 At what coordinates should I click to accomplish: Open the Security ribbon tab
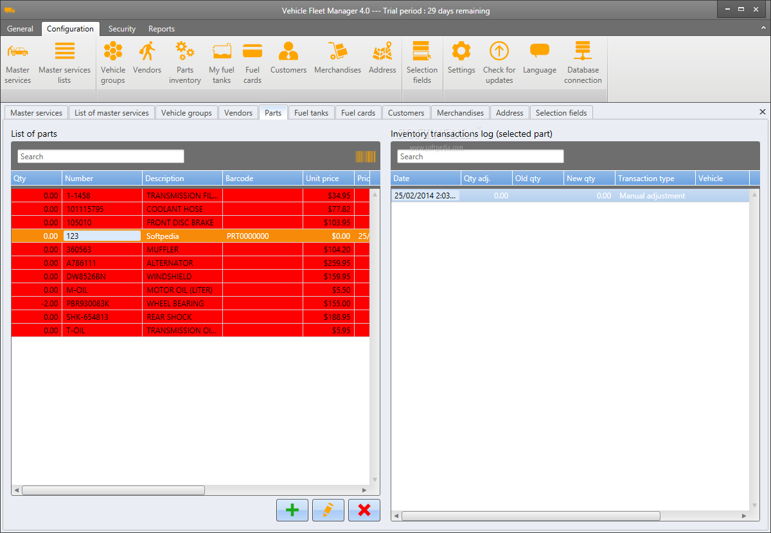pyautogui.click(x=122, y=29)
